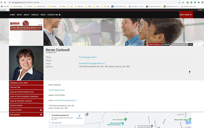
Task: Click the Mobile: 705.794.3589 text
Action: coord(57,95)
